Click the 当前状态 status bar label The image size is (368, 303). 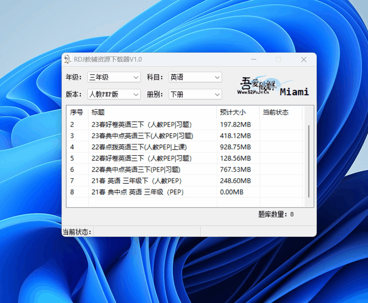77,232
